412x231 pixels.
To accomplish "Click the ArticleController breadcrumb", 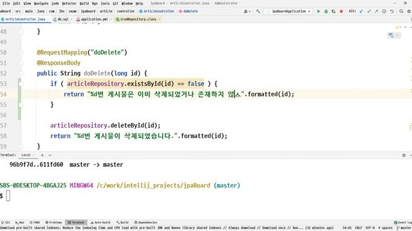I will [156, 12].
